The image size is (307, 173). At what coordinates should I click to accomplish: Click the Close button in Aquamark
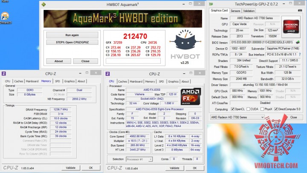pos(85,61)
